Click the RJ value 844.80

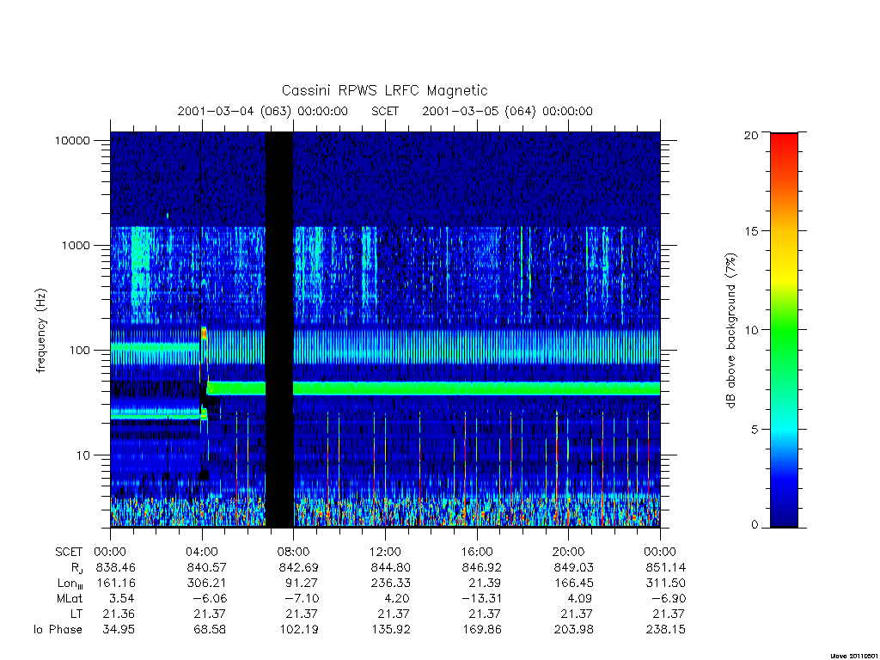click(x=391, y=567)
